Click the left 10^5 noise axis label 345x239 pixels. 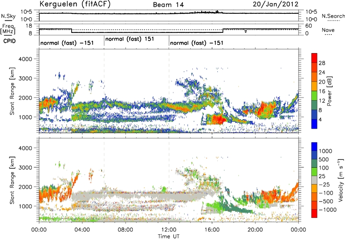(x=26, y=12)
